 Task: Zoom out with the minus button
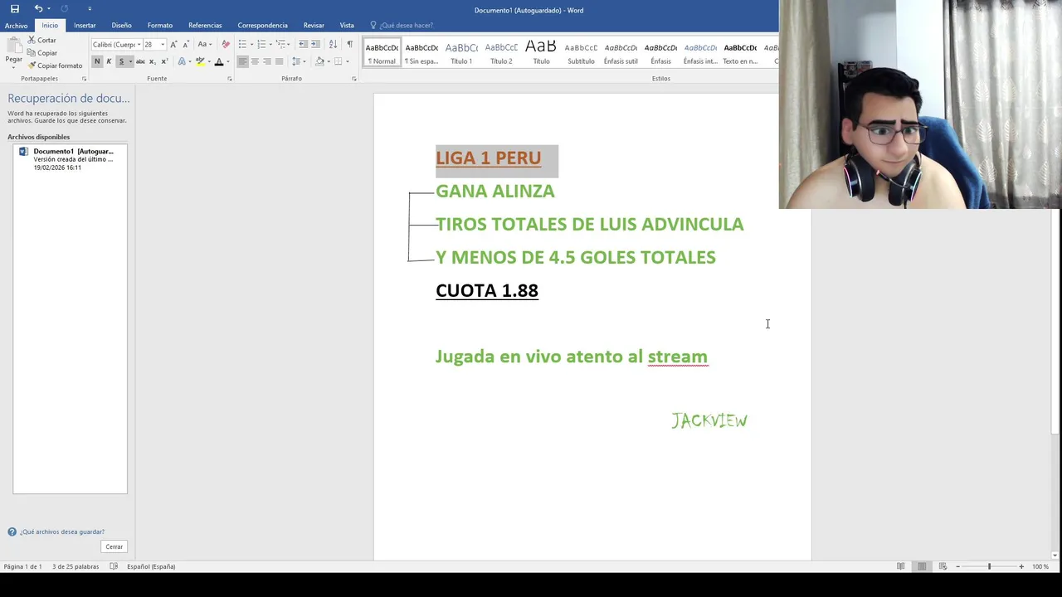click(957, 566)
